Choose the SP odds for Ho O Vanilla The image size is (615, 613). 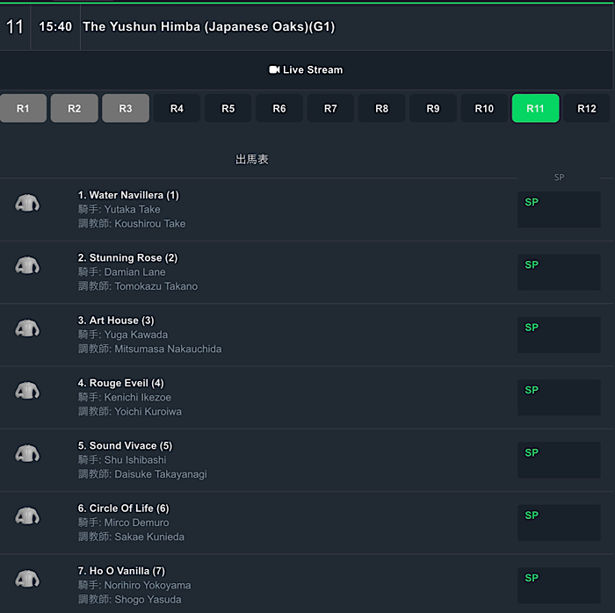pyautogui.click(x=559, y=585)
